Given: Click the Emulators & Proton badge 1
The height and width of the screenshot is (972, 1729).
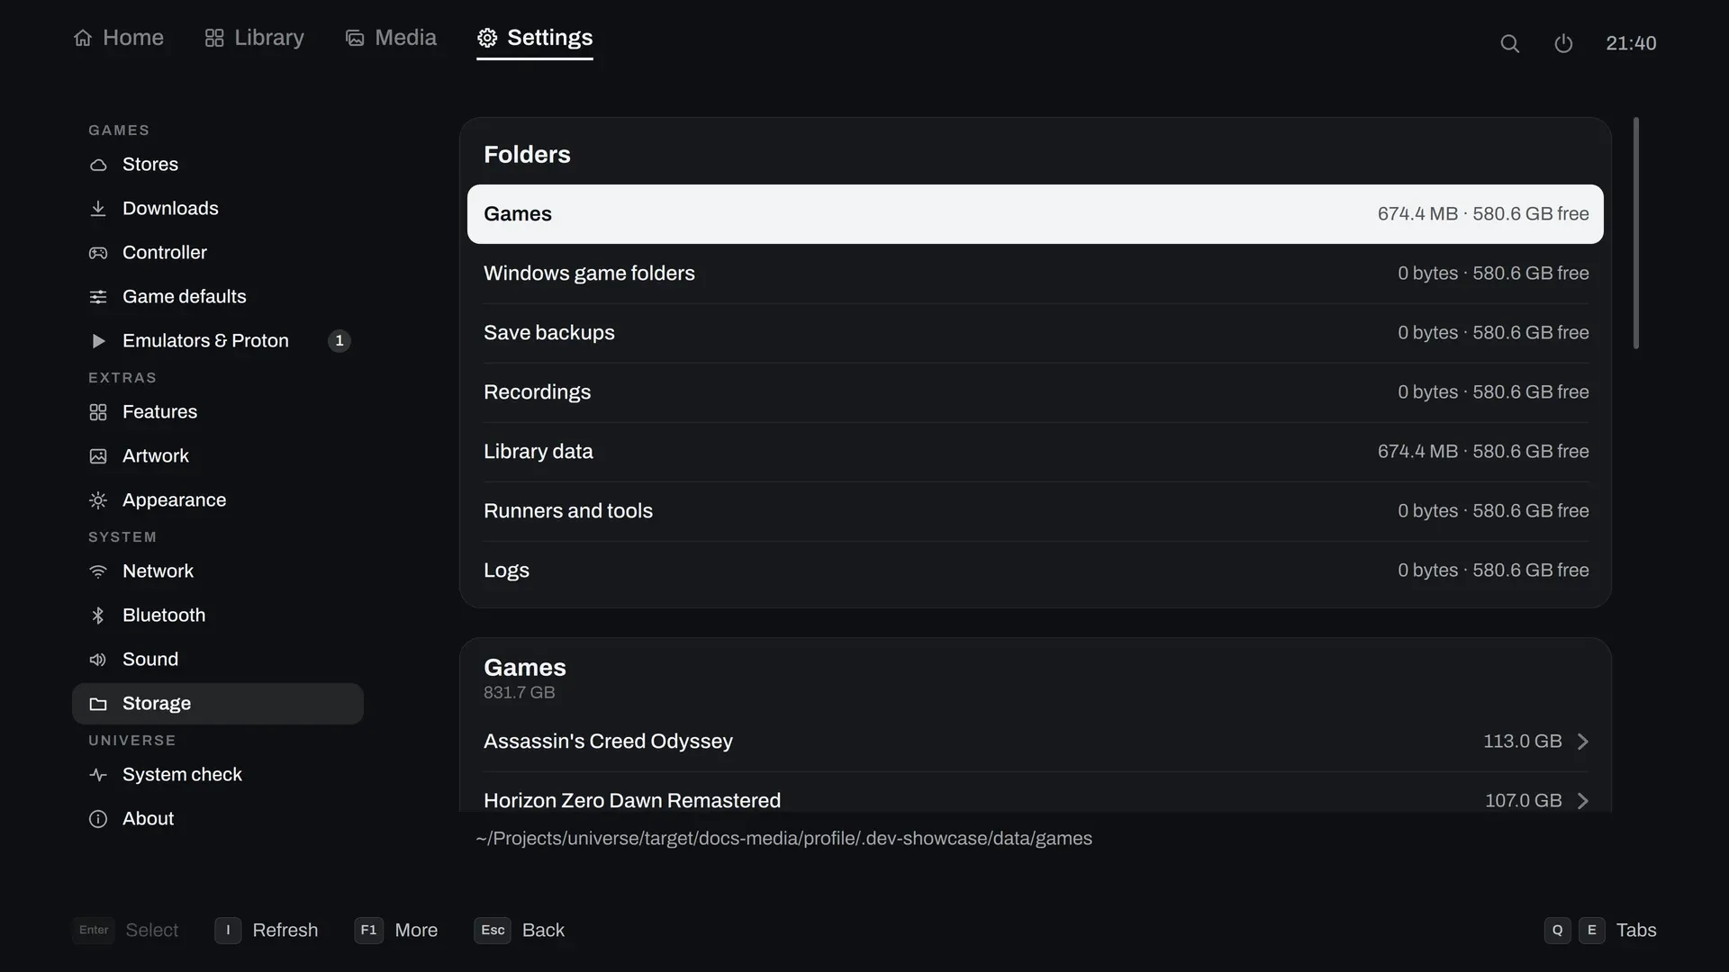Looking at the screenshot, I should point(339,341).
